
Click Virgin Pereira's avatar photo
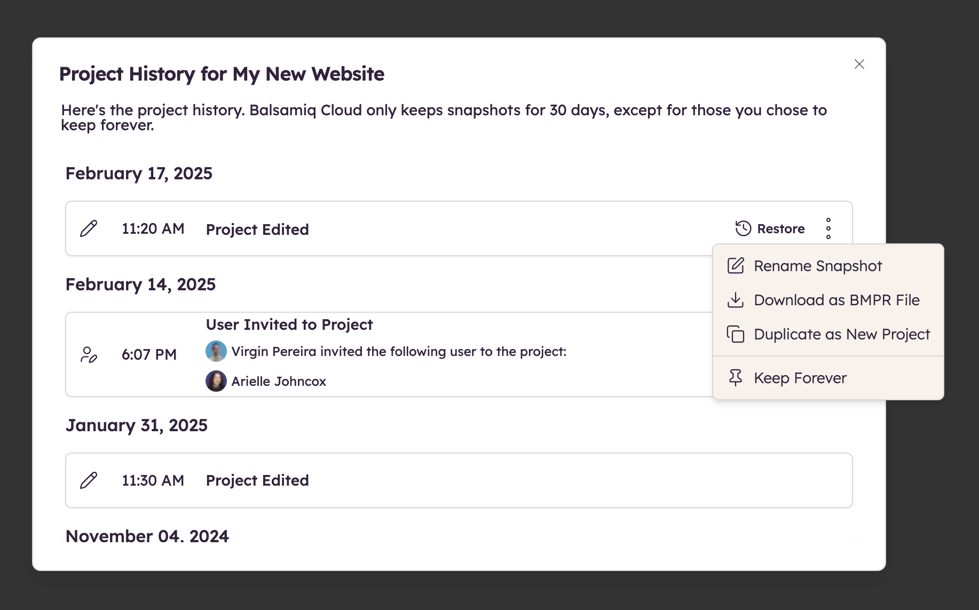click(216, 351)
